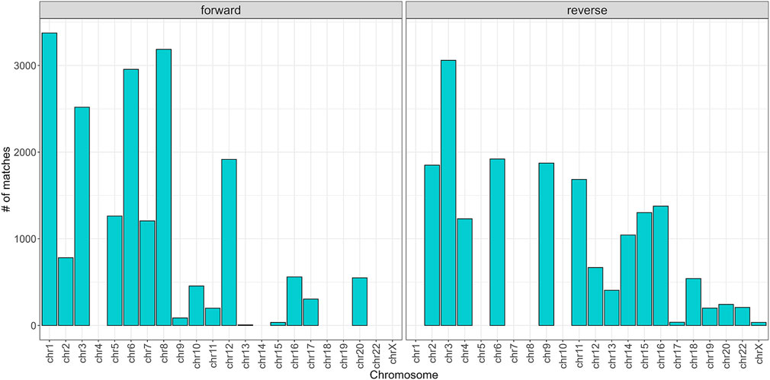Click the chr8 bar in forward panel
The image size is (770, 380).
click(163, 187)
